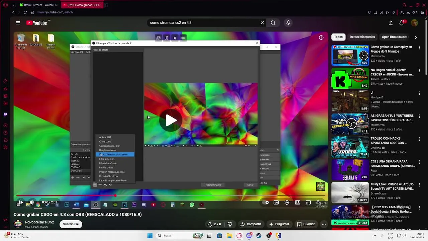This screenshot has height=241, width=428.
Task: Select the Open Broadcaster chip
Action: point(395,37)
